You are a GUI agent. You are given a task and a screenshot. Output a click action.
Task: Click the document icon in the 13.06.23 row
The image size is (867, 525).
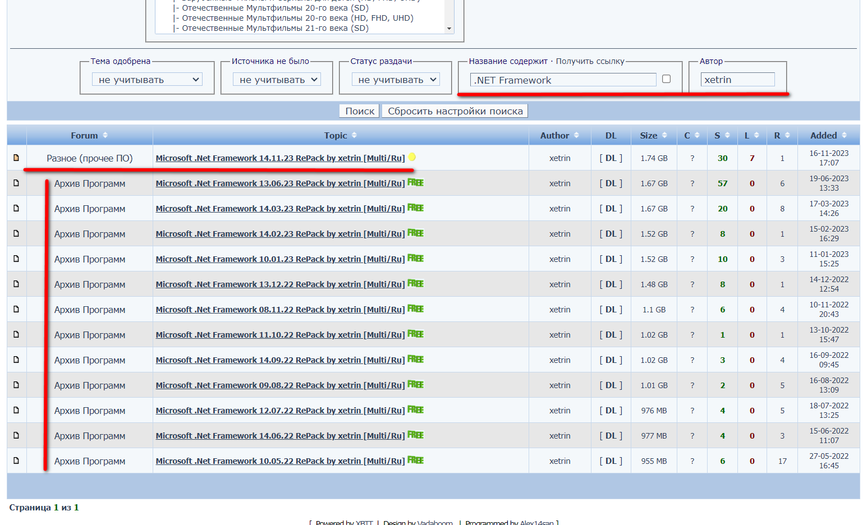point(16,183)
